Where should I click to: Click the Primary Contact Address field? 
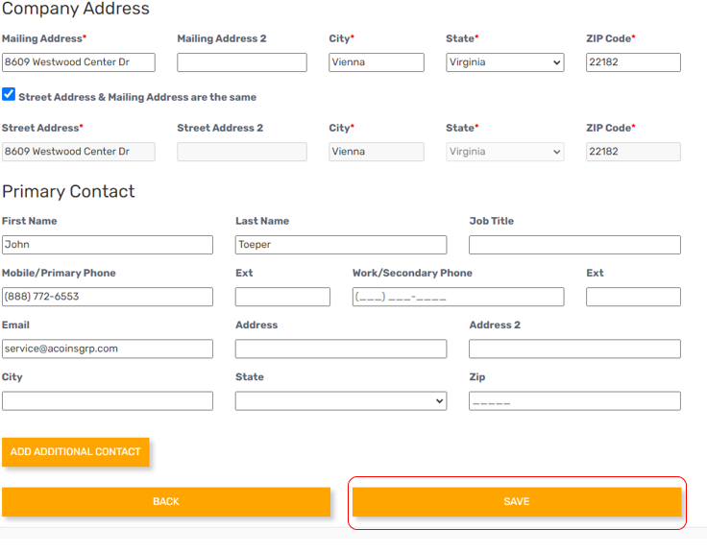coord(341,349)
